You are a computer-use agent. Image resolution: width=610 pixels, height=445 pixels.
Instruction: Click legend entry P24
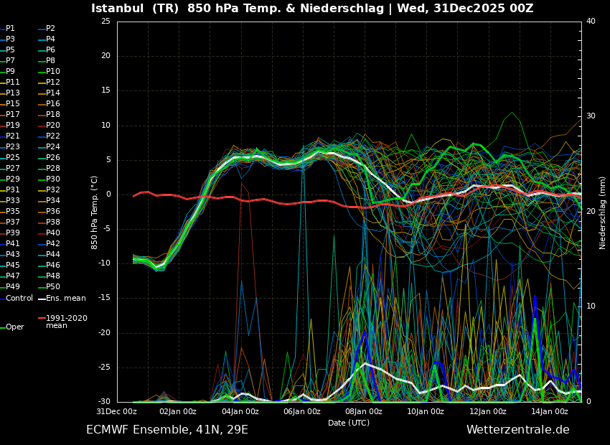pyautogui.click(x=49, y=146)
